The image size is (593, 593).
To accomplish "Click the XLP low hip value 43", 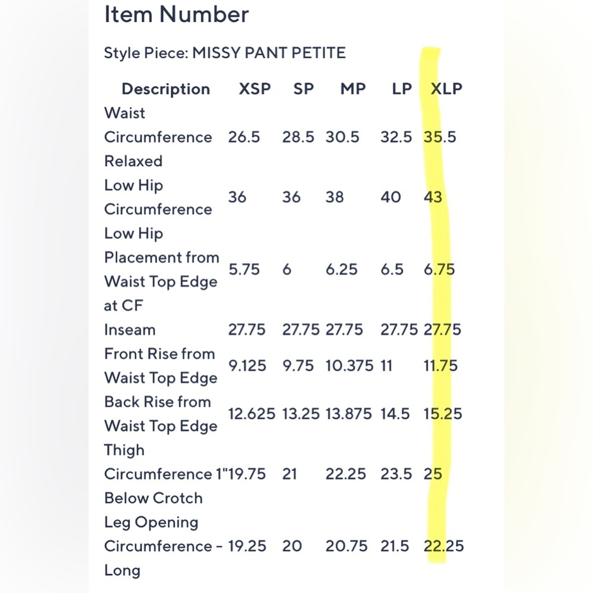I will (433, 197).
